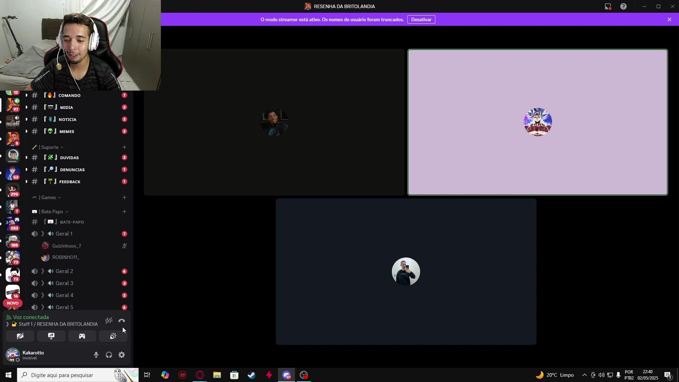Viewport: 679px width, 382px height.
Task: Disconnect from voice with the hang-up icon
Action: pyautogui.click(x=122, y=321)
